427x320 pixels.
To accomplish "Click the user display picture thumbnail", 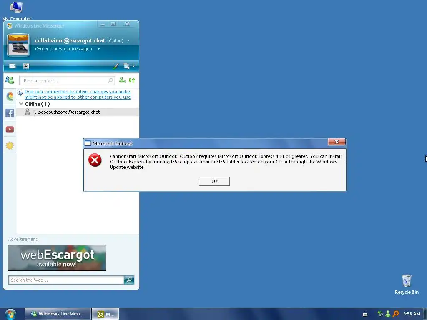I will click(x=18, y=45).
